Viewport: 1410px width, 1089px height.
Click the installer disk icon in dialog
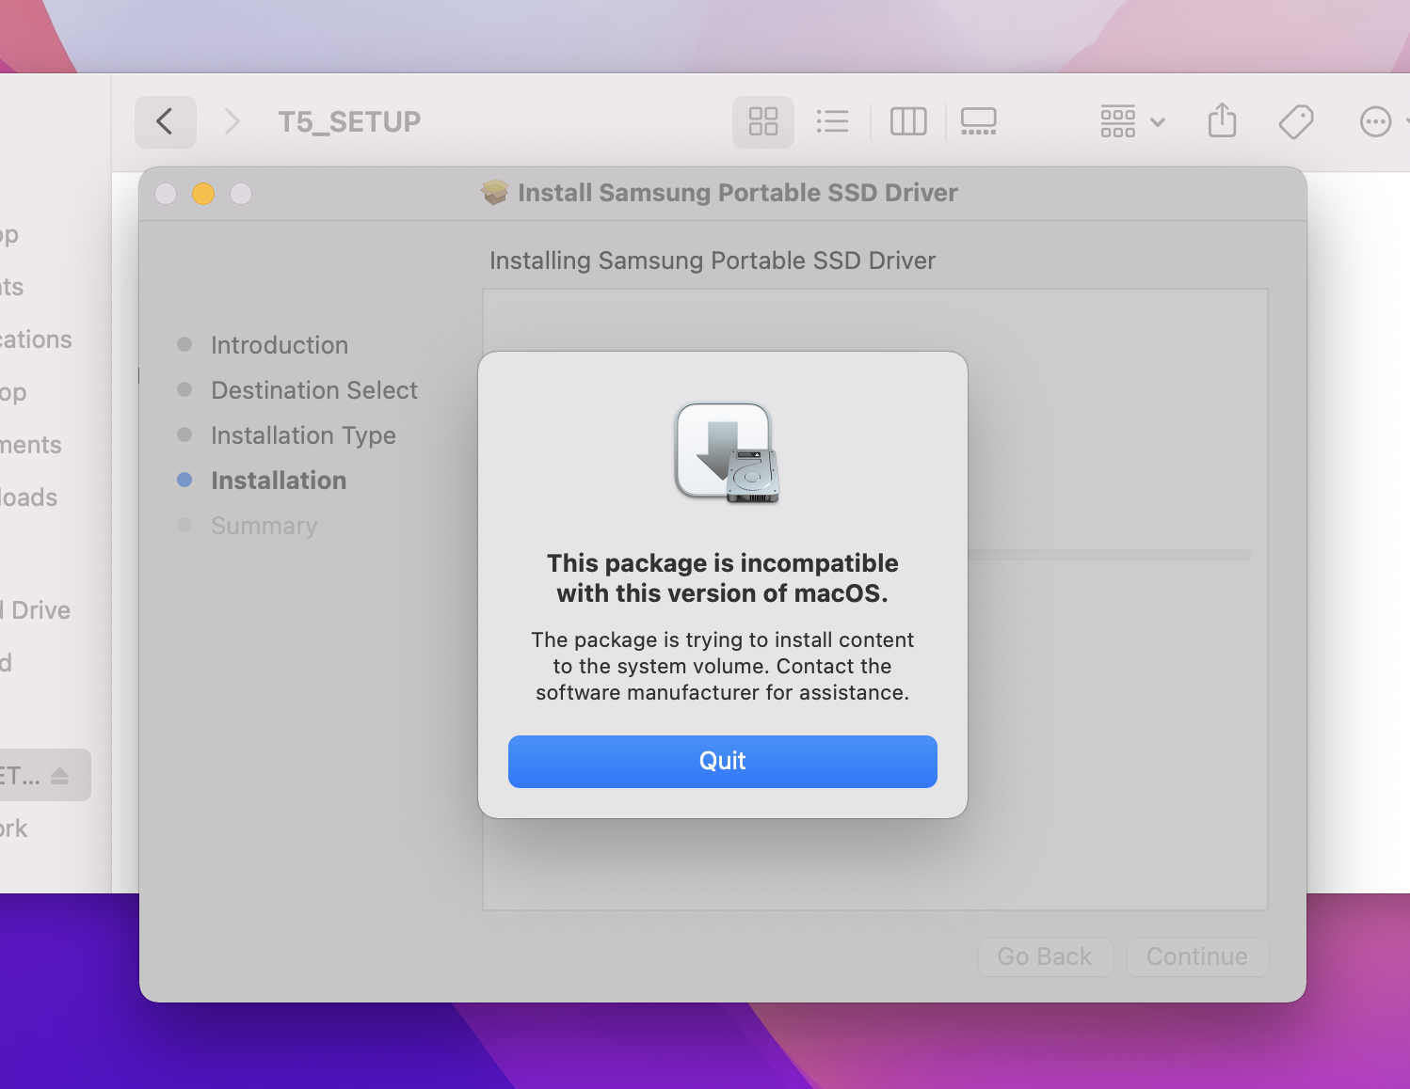[x=727, y=452]
